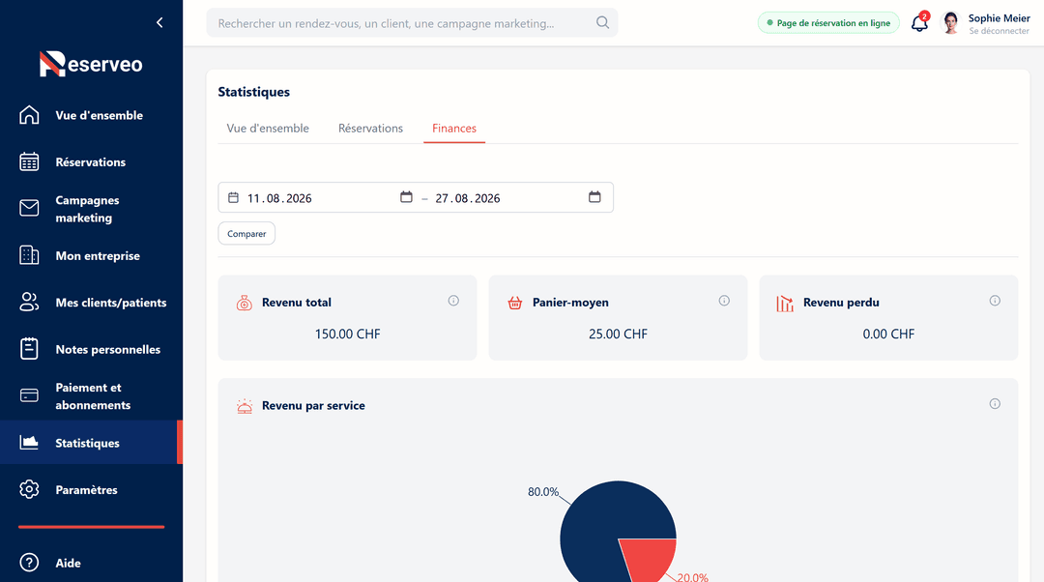The width and height of the screenshot is (1044, 582).
Task: Click the Notes personnelles notepad icon
Action: point(29,349)
